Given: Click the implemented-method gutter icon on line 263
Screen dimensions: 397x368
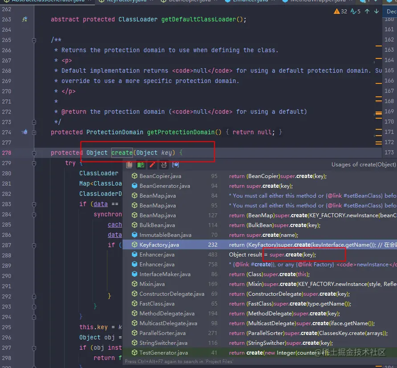Looking at the screenshot, I should (x=25, y=19).
